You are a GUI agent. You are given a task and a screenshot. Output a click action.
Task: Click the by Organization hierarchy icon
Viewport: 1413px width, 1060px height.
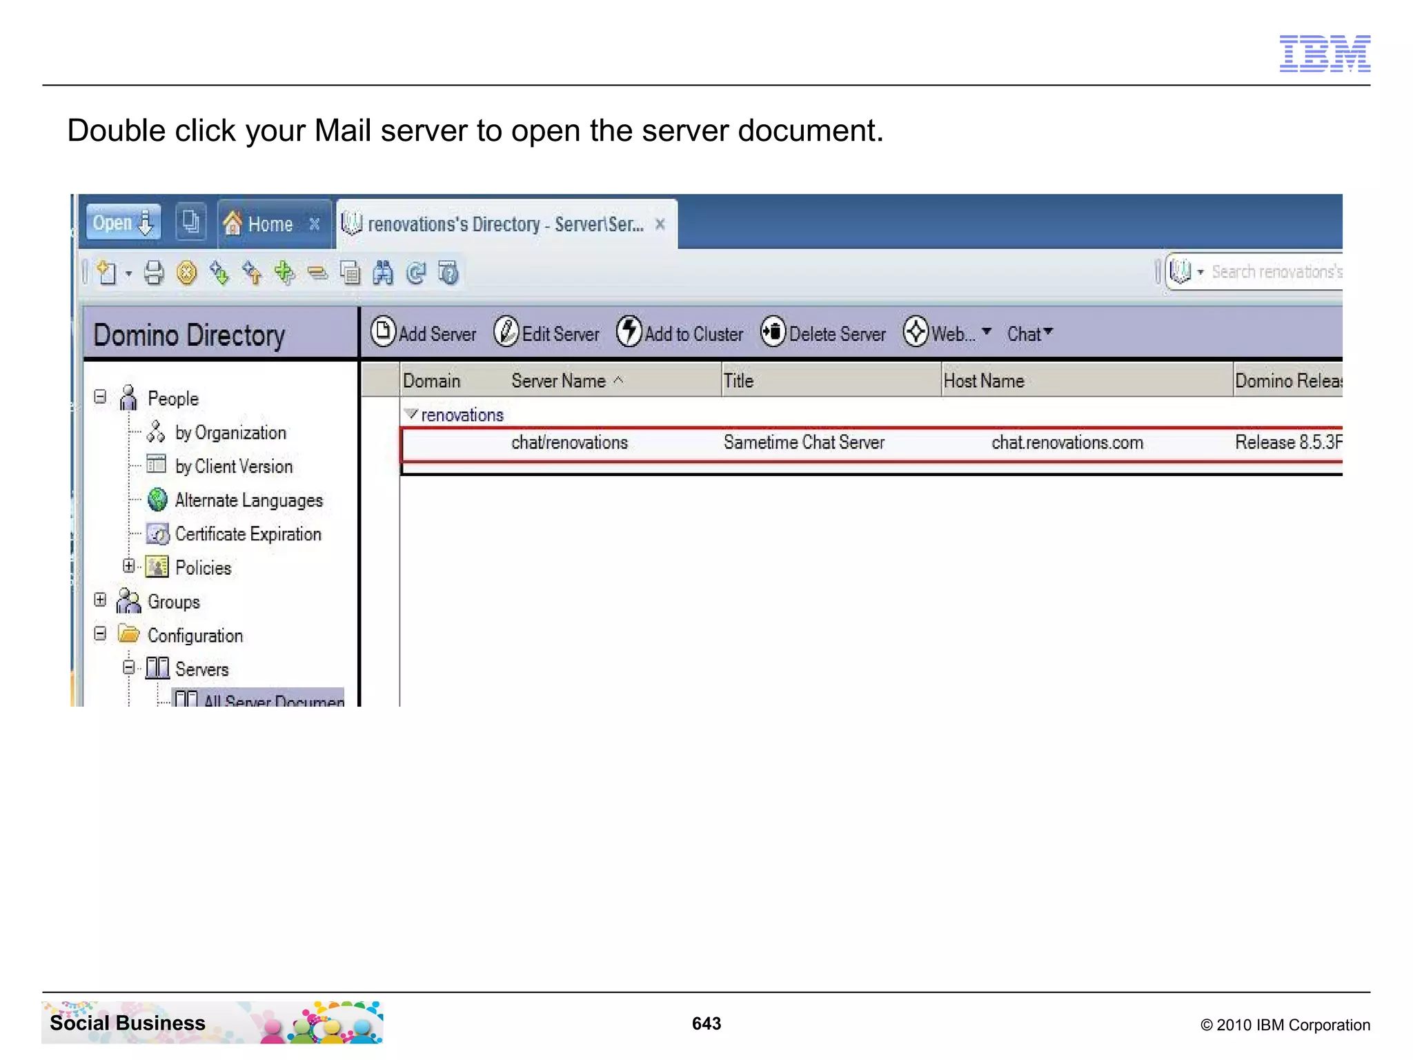[x=156, y=432]
